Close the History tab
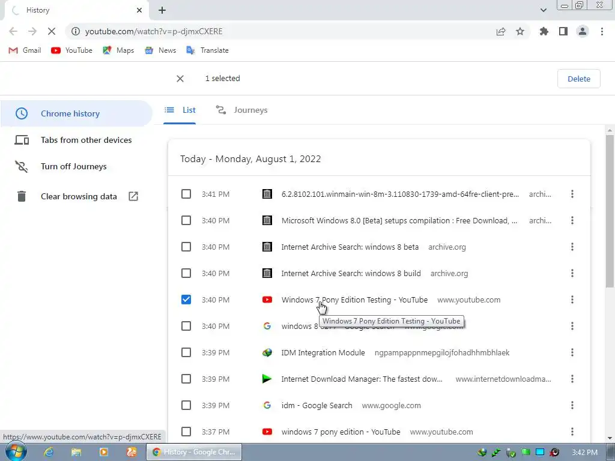This screenshot has height=461, width=615. (139, 10)
